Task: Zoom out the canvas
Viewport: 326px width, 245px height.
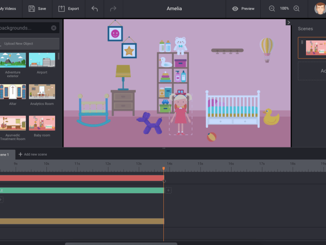Action: [272, 9]
